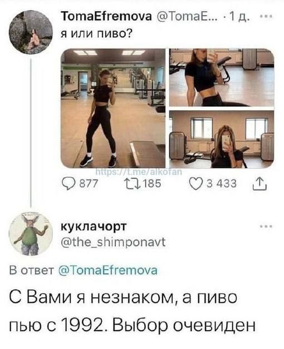This screenshot has width=284, height=349.
Task: Open the bottom-right gym selfie photo
Action: tap(222, 139)
